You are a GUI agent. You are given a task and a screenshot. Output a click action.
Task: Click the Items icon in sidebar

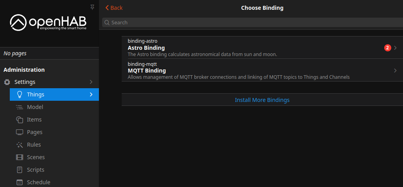pos(19,120)
